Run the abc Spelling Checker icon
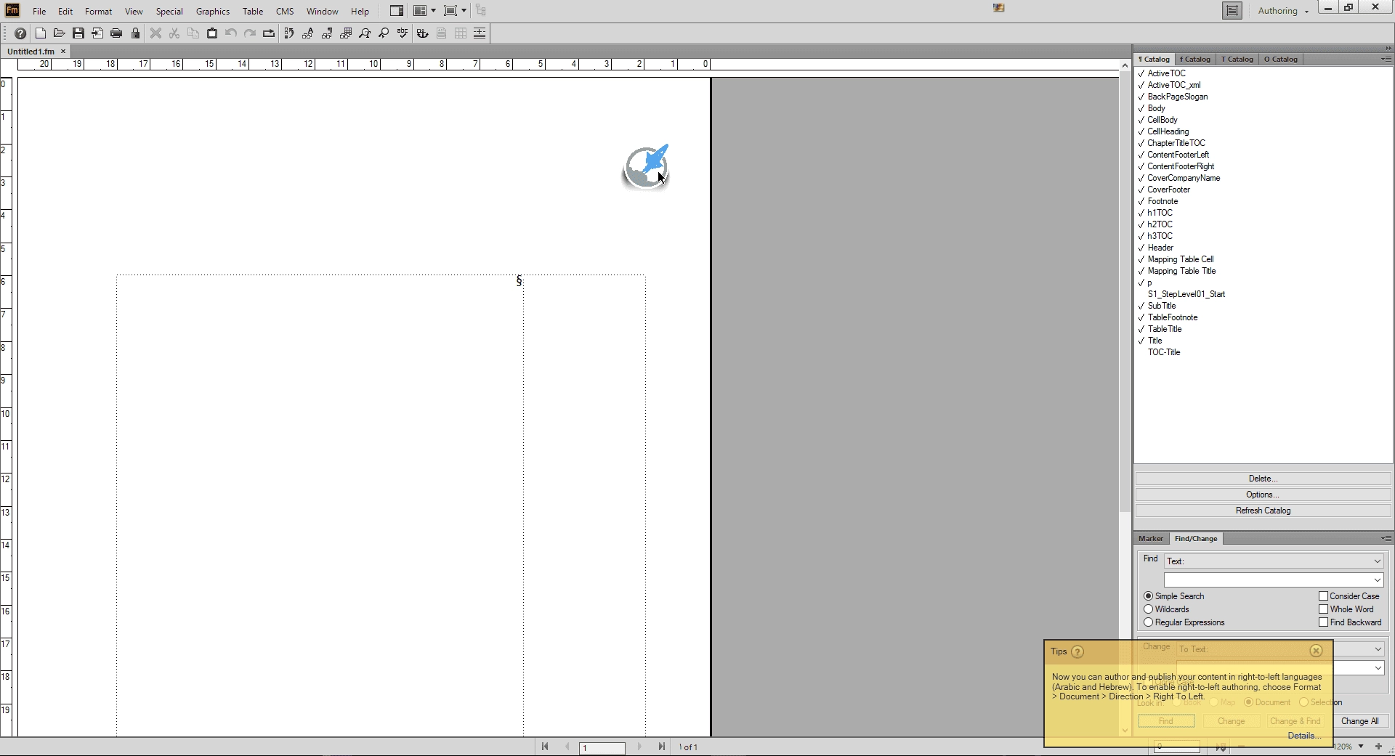Viewport: 1395px width, 756px height. (403, 33)
